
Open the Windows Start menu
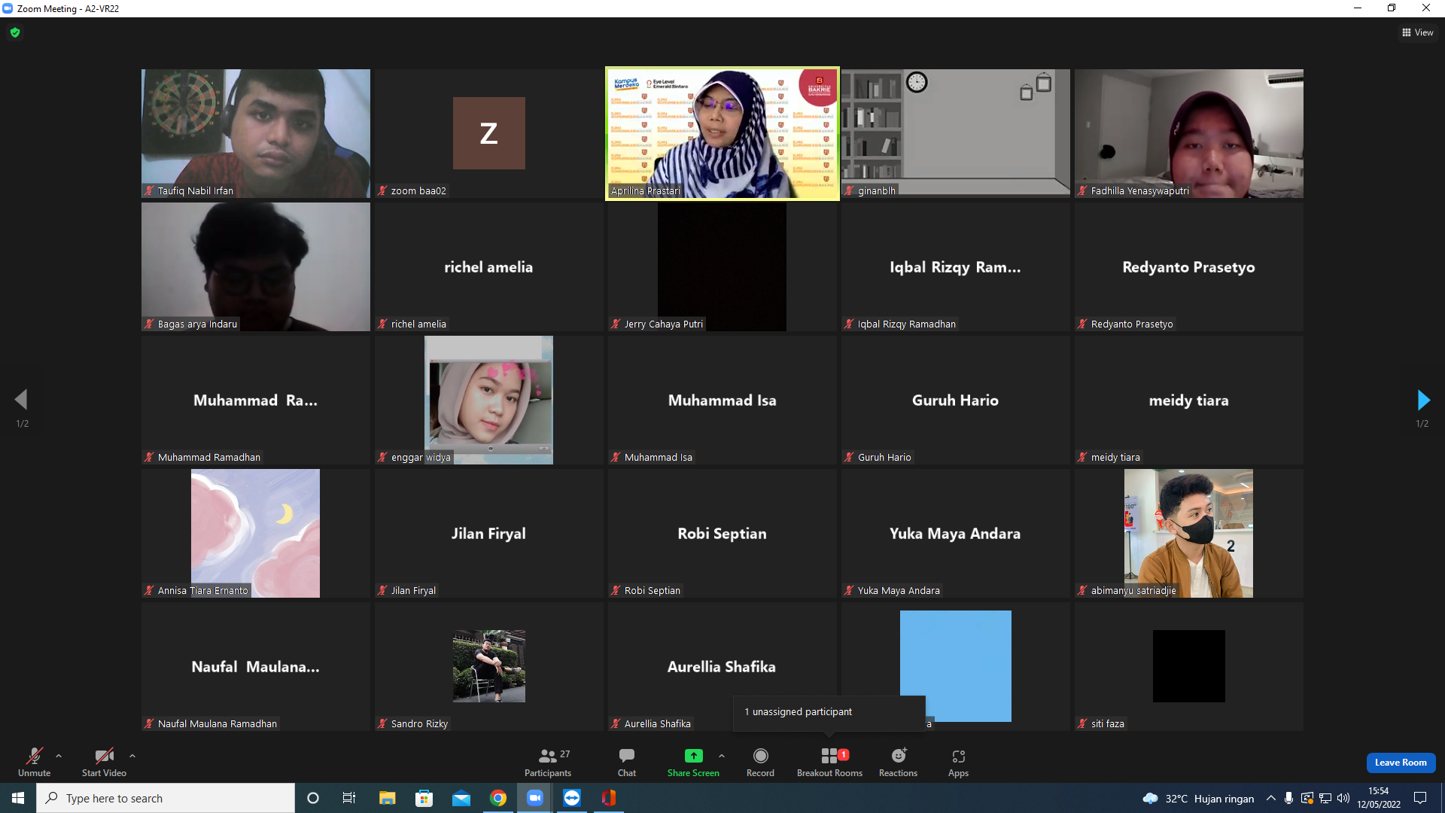point(18,798)
